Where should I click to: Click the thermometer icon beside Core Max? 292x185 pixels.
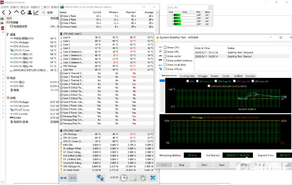click(61, 70)
